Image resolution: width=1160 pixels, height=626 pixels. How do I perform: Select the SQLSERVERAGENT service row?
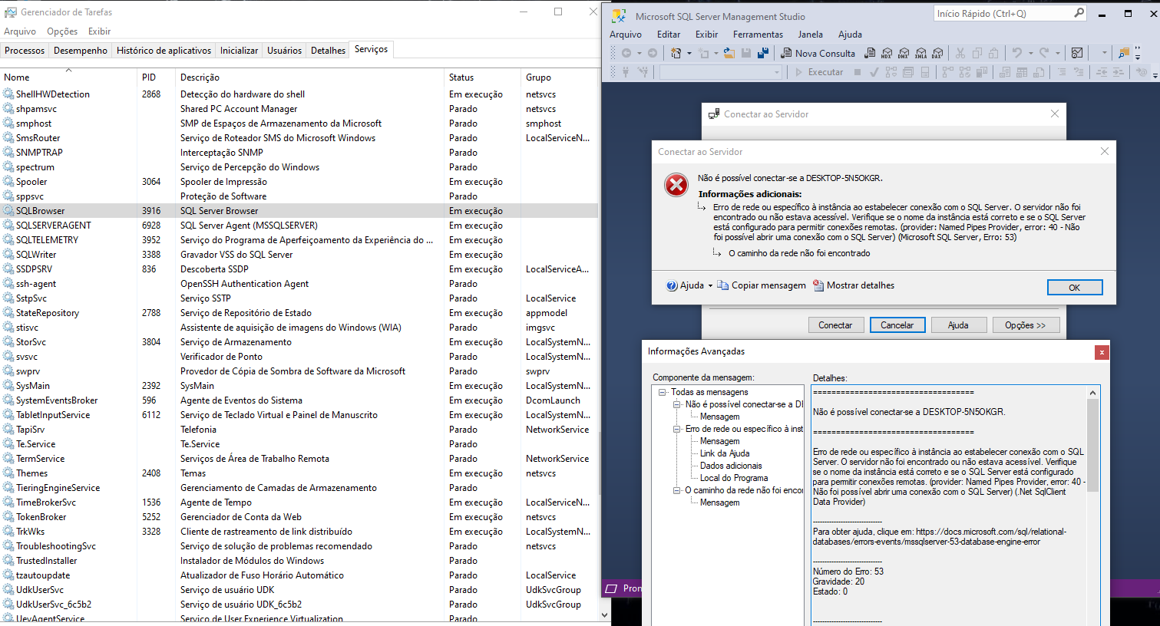pyautogui.click(x=299, y=226)
